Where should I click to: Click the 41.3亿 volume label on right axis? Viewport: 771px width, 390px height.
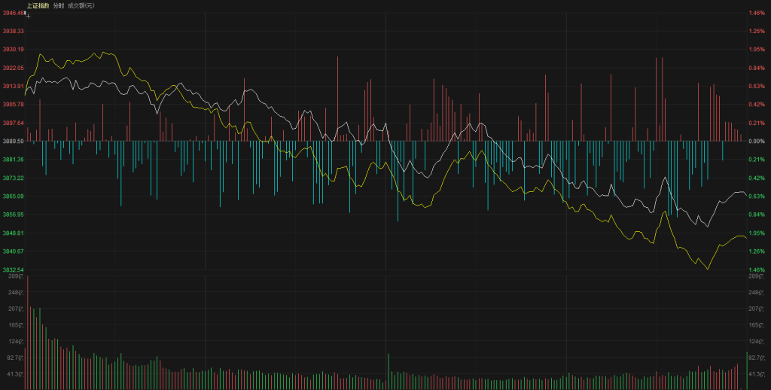click(x=757, y=374)
